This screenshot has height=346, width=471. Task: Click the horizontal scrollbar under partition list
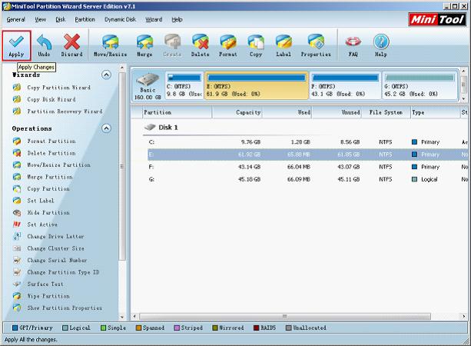285,316
